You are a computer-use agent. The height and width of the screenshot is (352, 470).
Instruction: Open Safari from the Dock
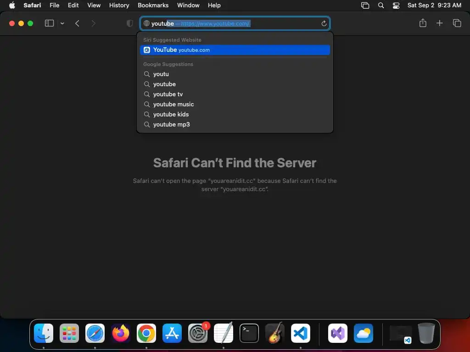95,333
